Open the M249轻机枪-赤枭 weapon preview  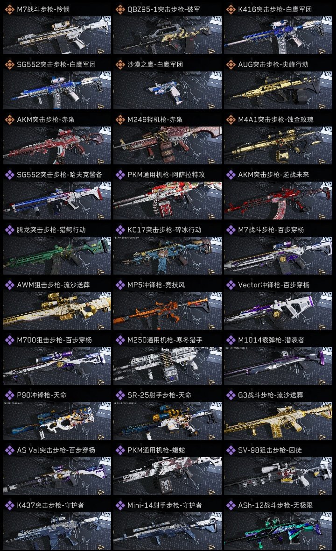coord(168,146)
